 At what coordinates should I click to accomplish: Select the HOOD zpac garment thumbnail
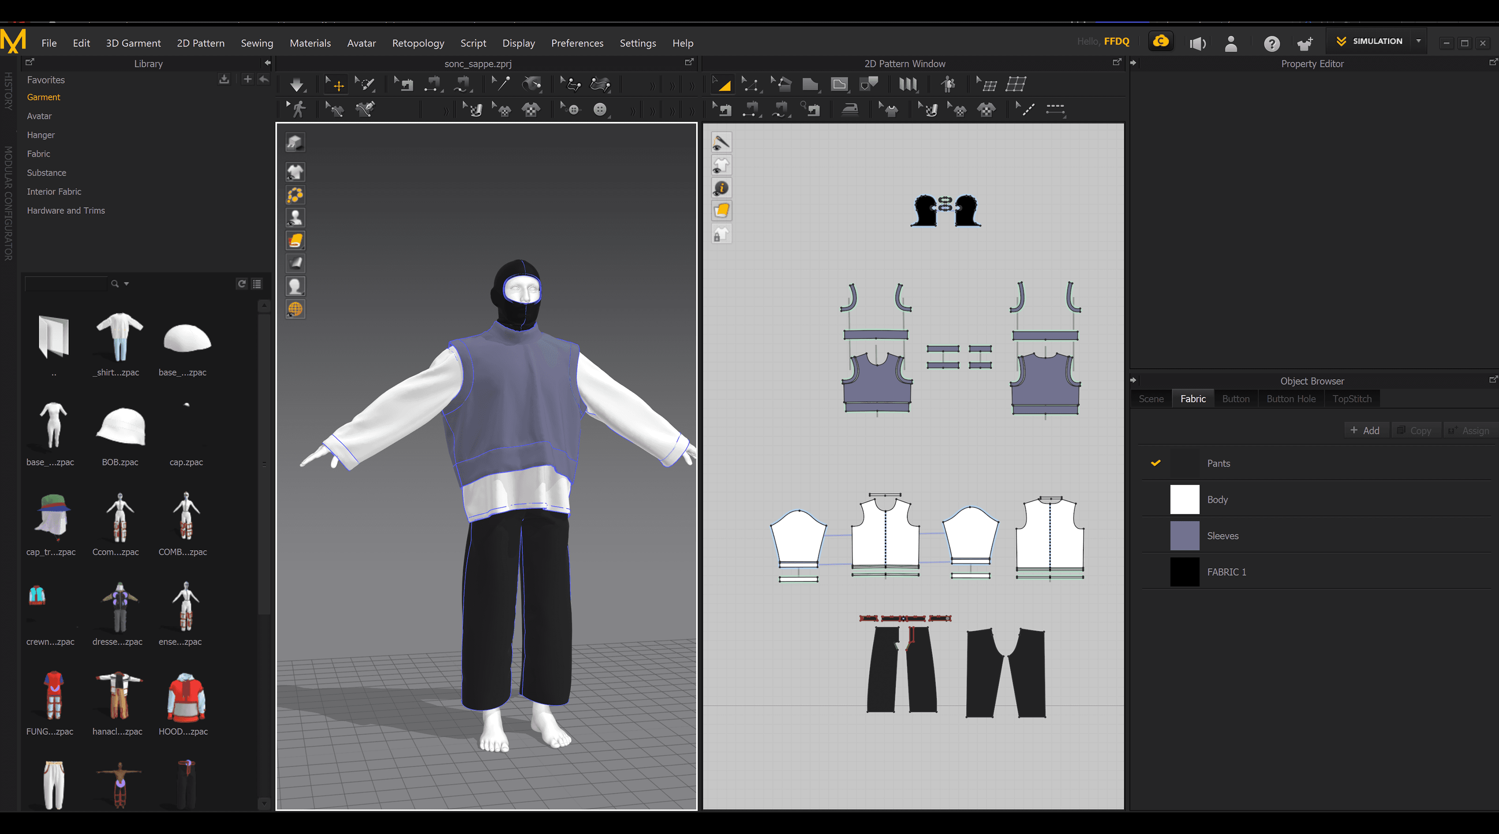tap(186, 698)
